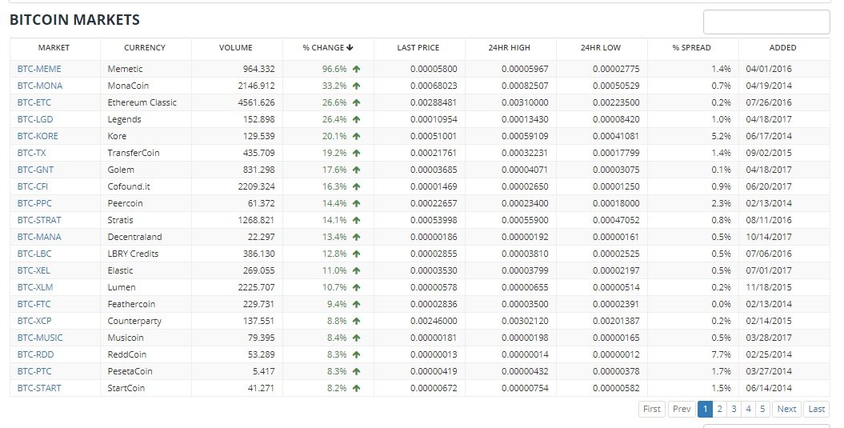The width and height of the screenshot is (844, 428).
Task: Sort by LAST PRICE column header
Action: tap(418, 47)
